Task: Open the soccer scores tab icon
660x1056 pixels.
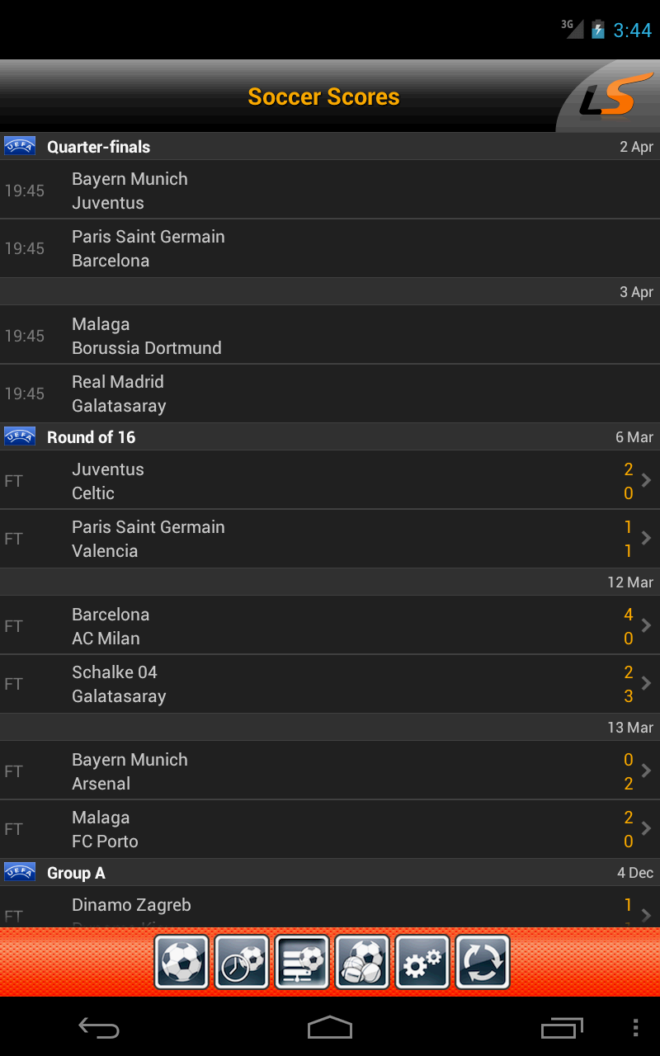Action: pyautogui.click(x=181, y=961)
